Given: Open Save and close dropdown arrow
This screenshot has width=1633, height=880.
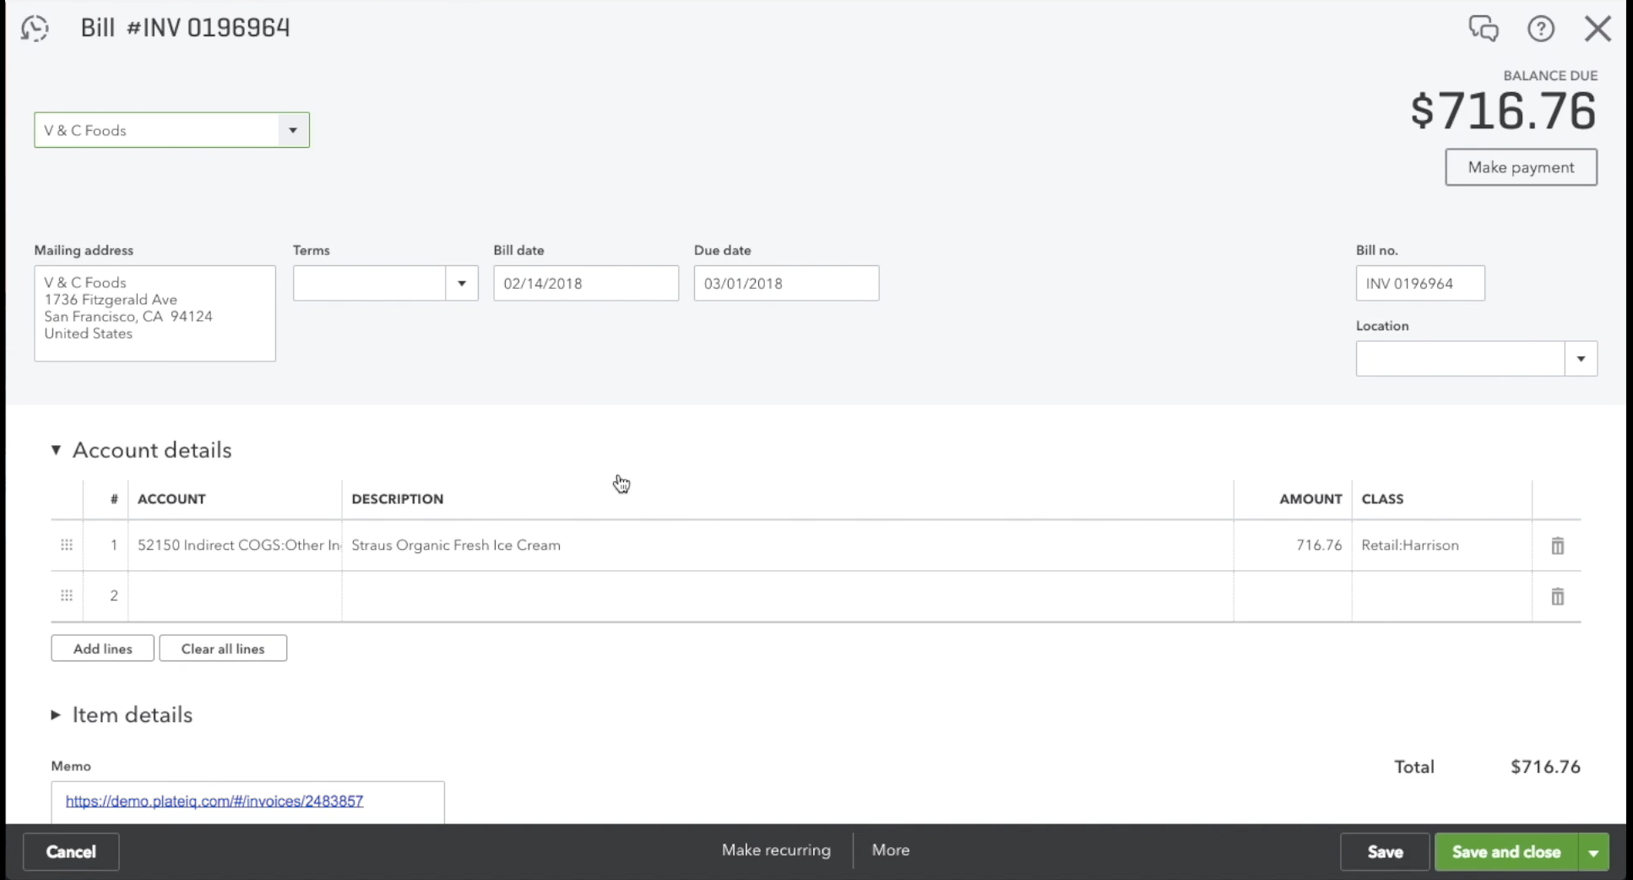Looking at the screenshot, I should tap(1593, 852).
